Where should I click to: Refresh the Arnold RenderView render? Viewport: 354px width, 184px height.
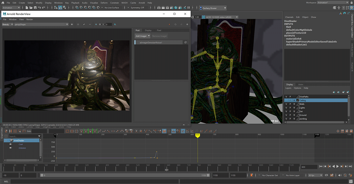point(175,24)
